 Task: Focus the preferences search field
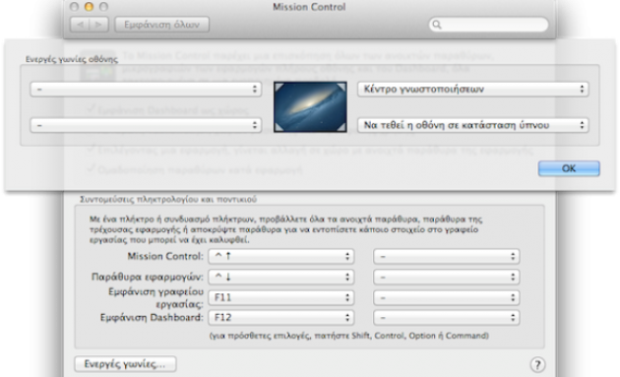(x=489, y=25)
